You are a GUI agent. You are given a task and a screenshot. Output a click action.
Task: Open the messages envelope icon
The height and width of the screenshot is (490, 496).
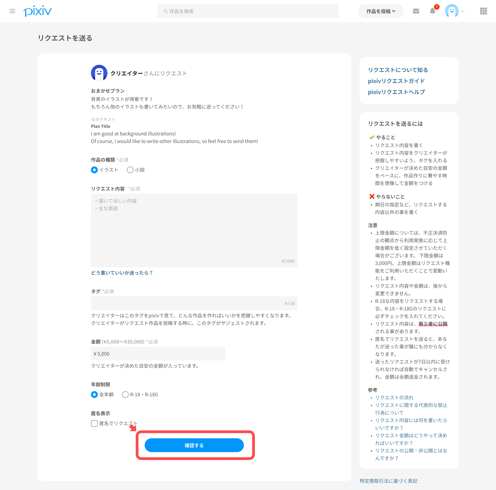click(416, 11)
